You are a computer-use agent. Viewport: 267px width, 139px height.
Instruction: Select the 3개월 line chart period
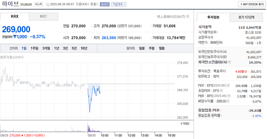[x=46, y=48]
